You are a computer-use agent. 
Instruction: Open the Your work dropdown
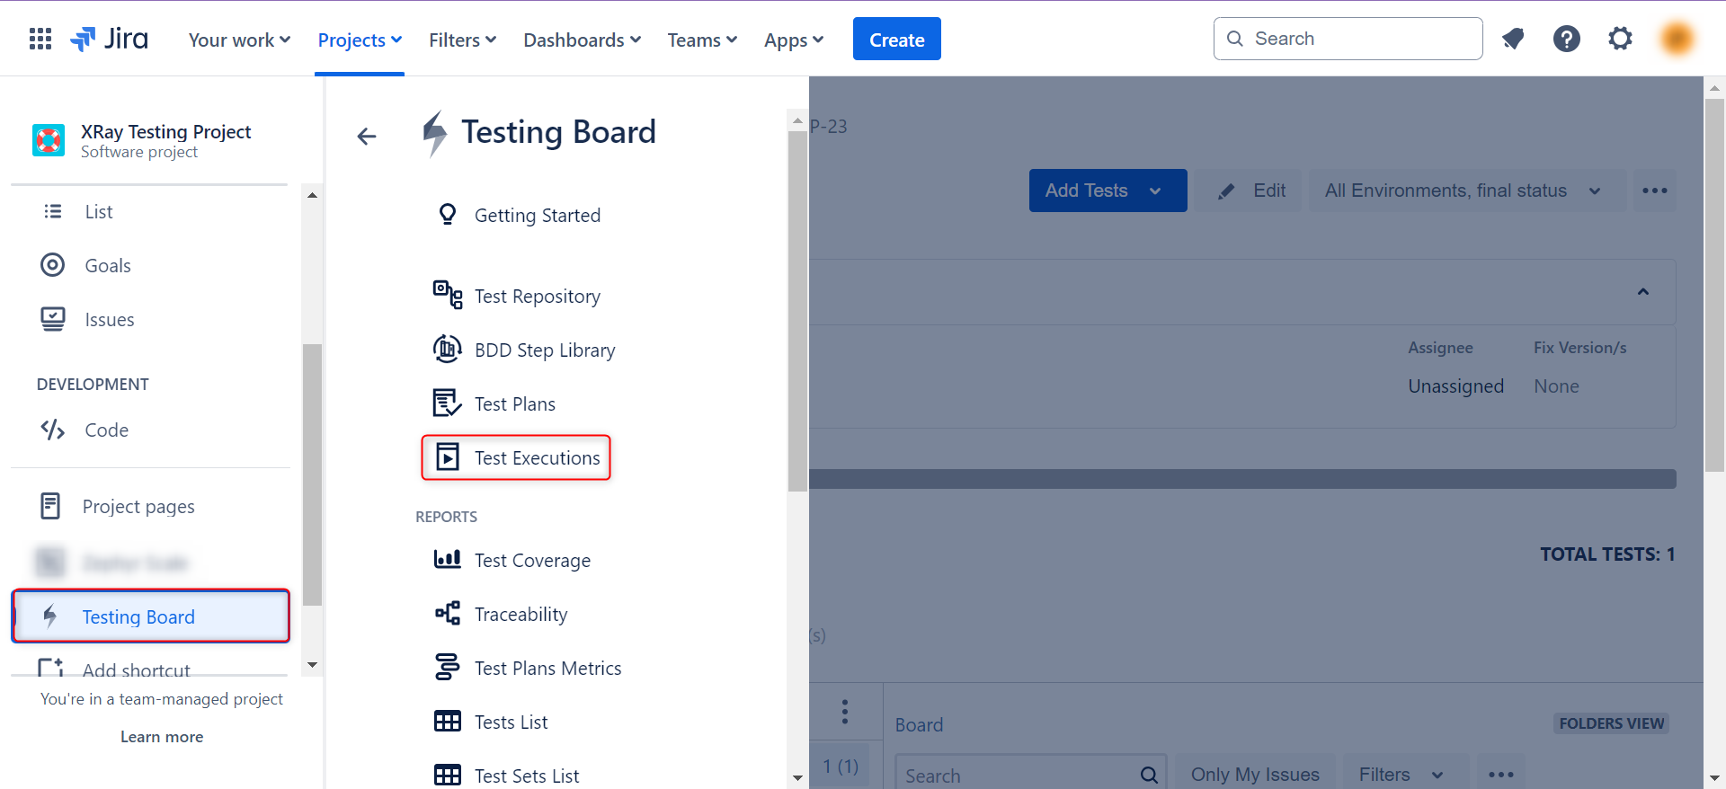point(239,40)
